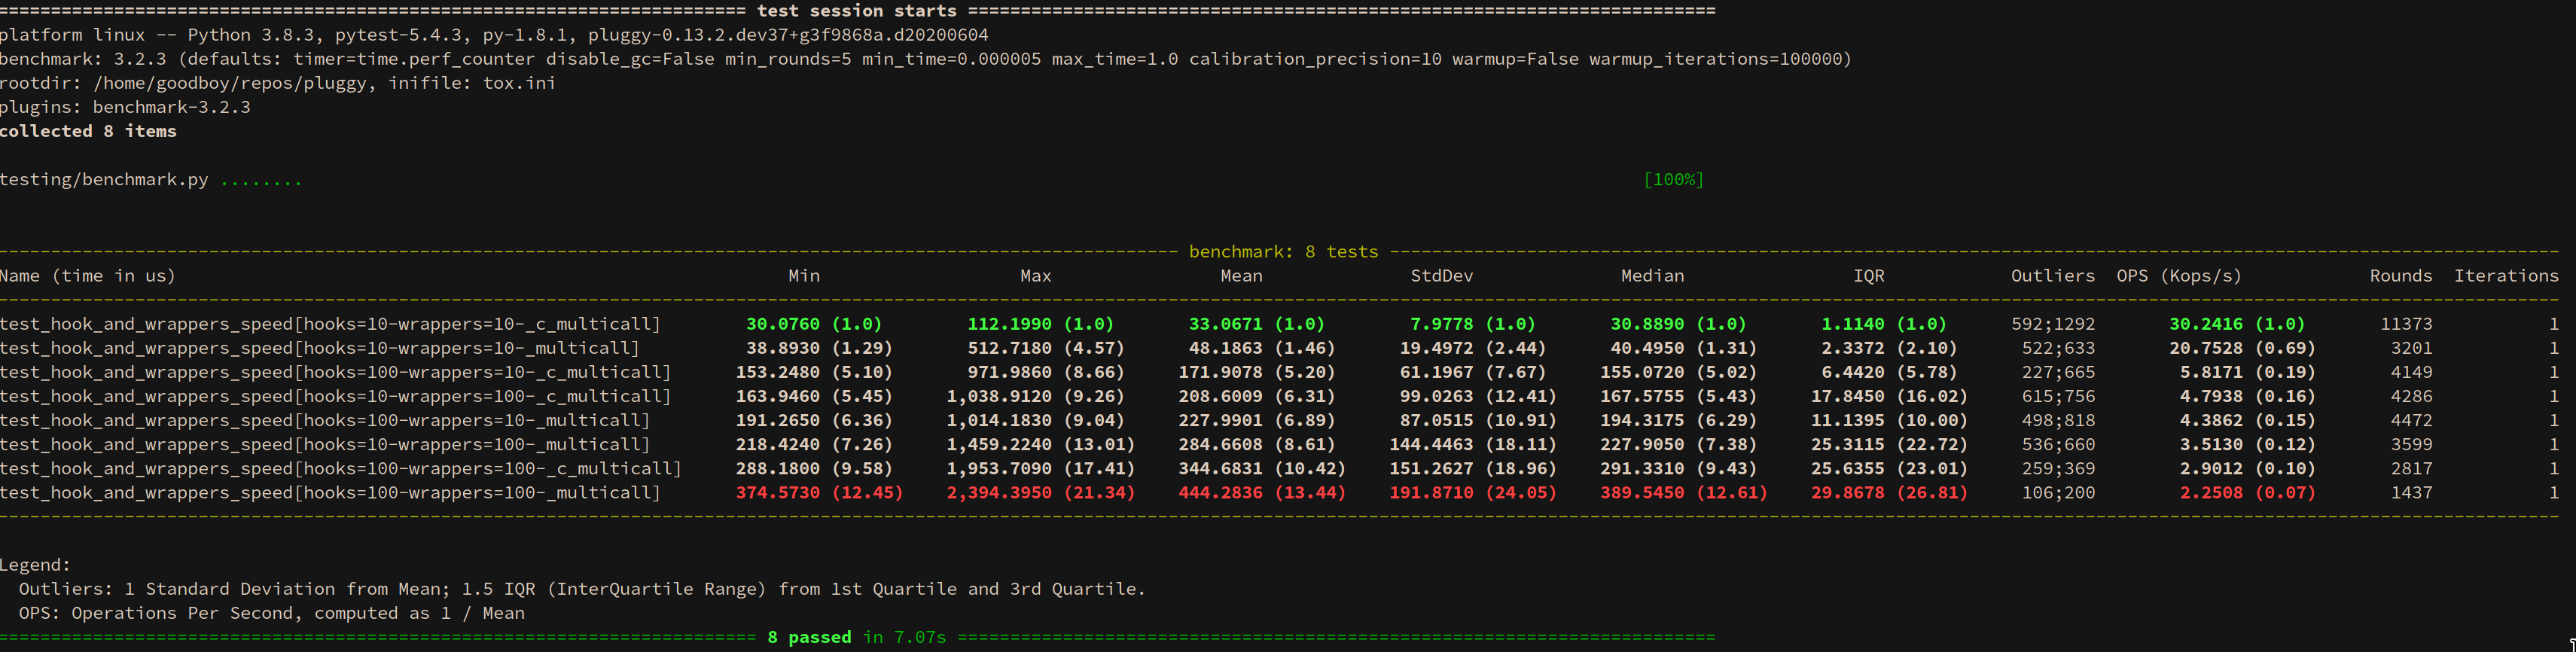Click test name hooks=100-wrappers=10-_c_multicall
This screenshot has width=2576, height=652.
[x=336, y=372]
